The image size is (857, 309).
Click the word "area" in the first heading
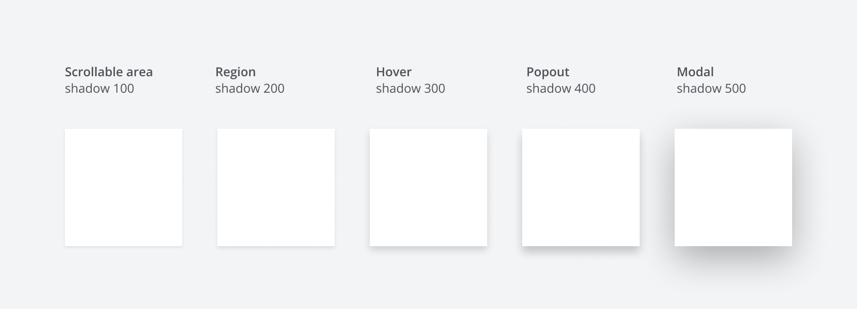[x=140, y=72]
